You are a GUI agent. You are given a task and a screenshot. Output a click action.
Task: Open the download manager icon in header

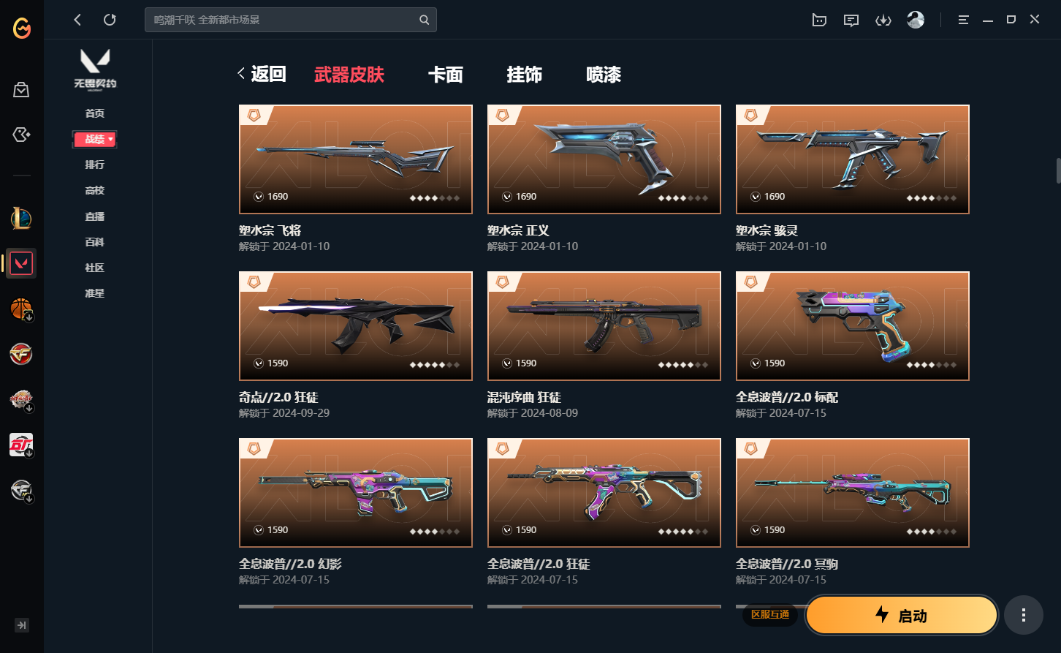883,20
